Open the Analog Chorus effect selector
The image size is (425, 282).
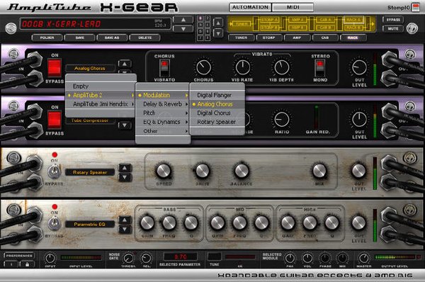coord(90,68)
